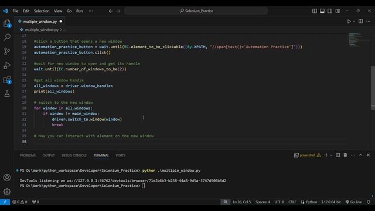Image resolution: width=375 pixels, height=211 pixels.
Task: Click the ports forwarded indicator showing 0
Action: click(35, 202)
